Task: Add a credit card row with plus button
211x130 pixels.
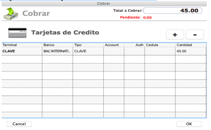Action: pos(175,35)
